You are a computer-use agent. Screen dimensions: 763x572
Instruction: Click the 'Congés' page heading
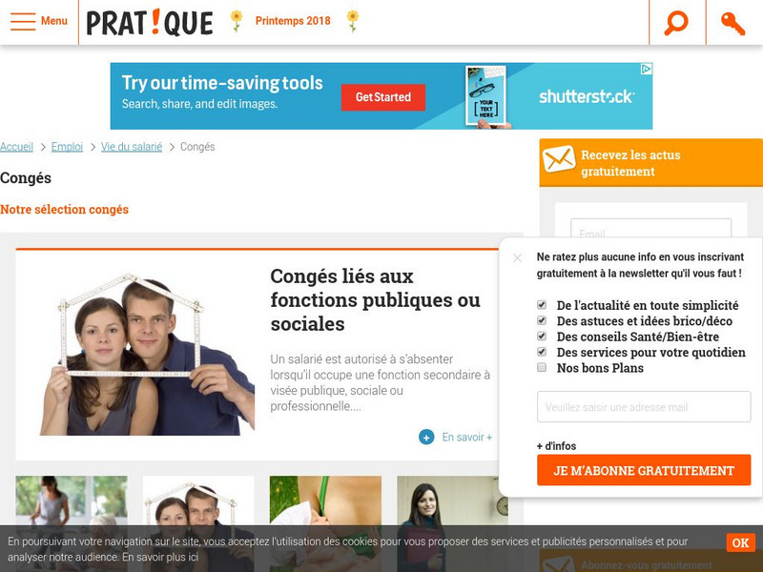26,178
